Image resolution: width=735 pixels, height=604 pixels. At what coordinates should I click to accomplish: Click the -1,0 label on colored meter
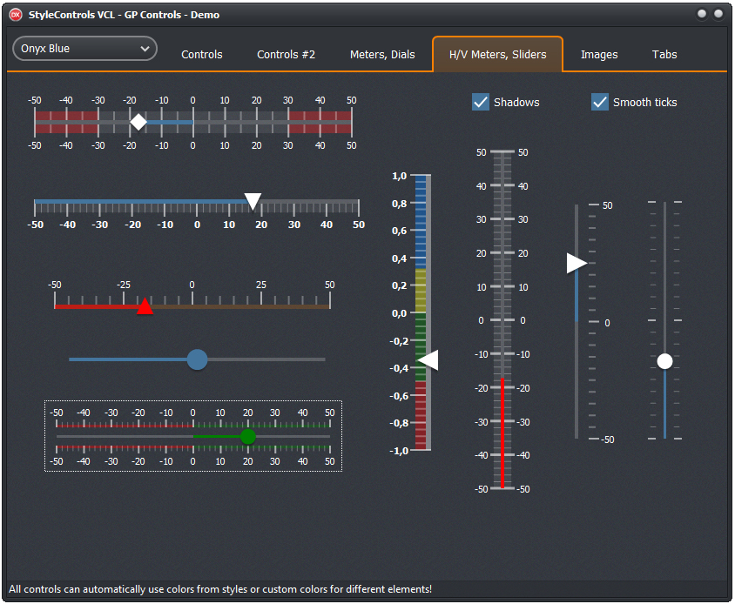pyautogui.click(x=398, y=451)
